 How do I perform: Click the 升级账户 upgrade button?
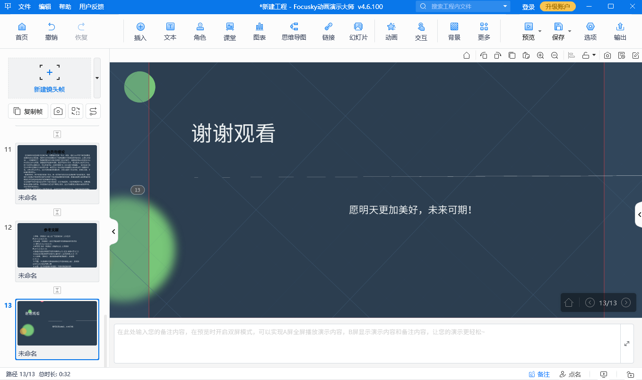[558, 7]
